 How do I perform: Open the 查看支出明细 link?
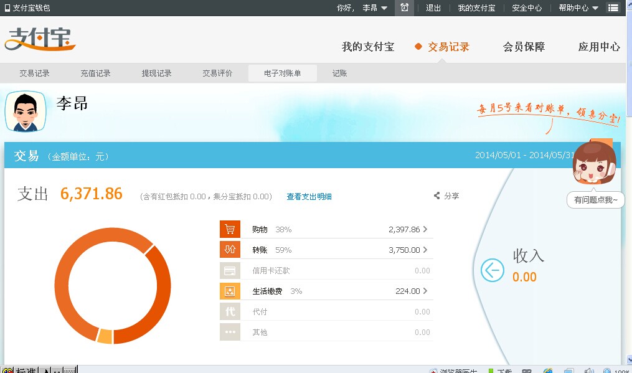click(309, 197)
